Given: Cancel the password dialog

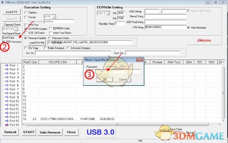Looking at the screenshot, I should click(x=123, y=79).
